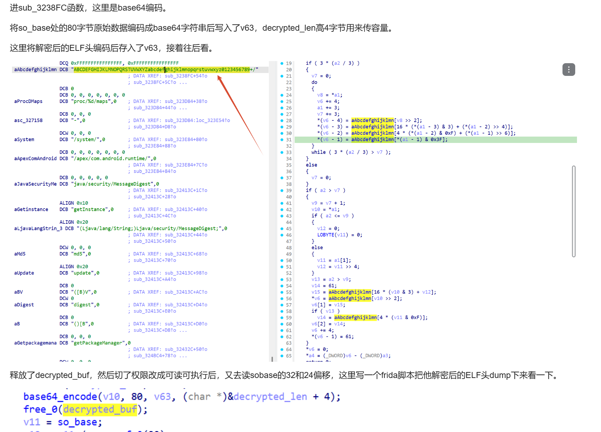Screen dimensions: 601x432
Task: Click the highlighted decrypted_buf variable
Action: click(100, 409)
